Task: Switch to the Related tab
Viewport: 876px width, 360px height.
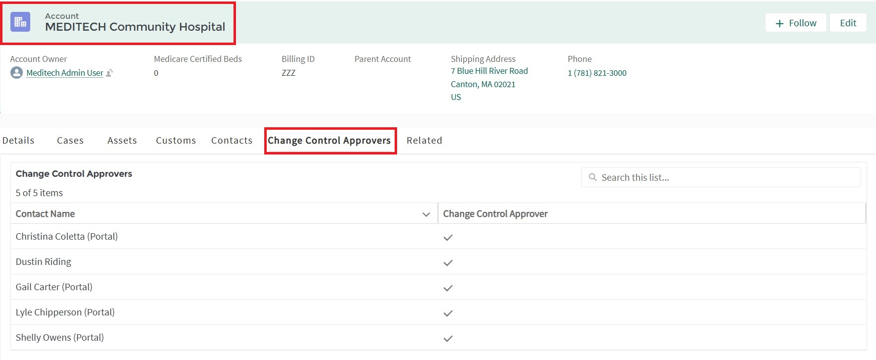Action: pyautogui.click(x=424, y=141)
